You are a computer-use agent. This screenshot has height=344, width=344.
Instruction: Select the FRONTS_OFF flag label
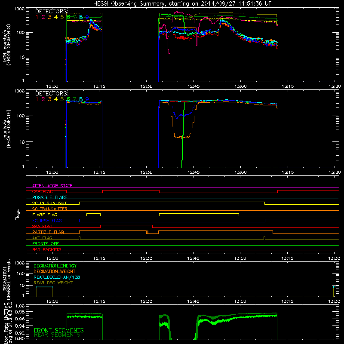click(x=46, y=243)
